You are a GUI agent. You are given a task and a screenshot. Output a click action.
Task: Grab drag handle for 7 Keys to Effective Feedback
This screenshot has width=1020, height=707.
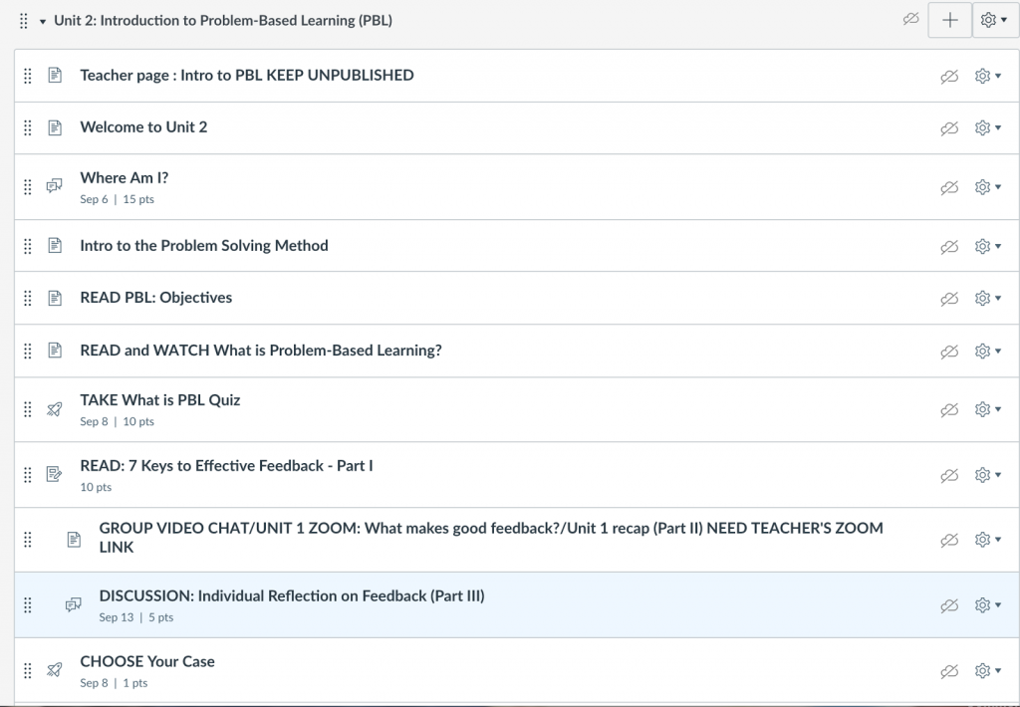(x=27, y=475)
